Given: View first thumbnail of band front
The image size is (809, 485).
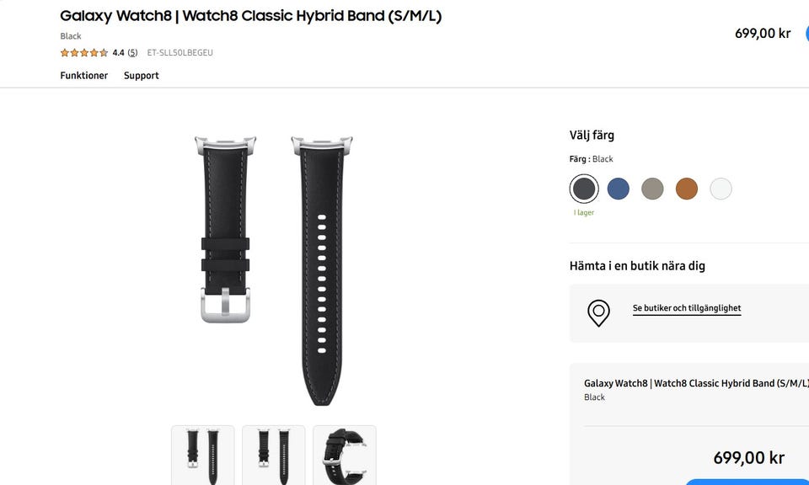Looking at the screenshot, I should point(203,456).
